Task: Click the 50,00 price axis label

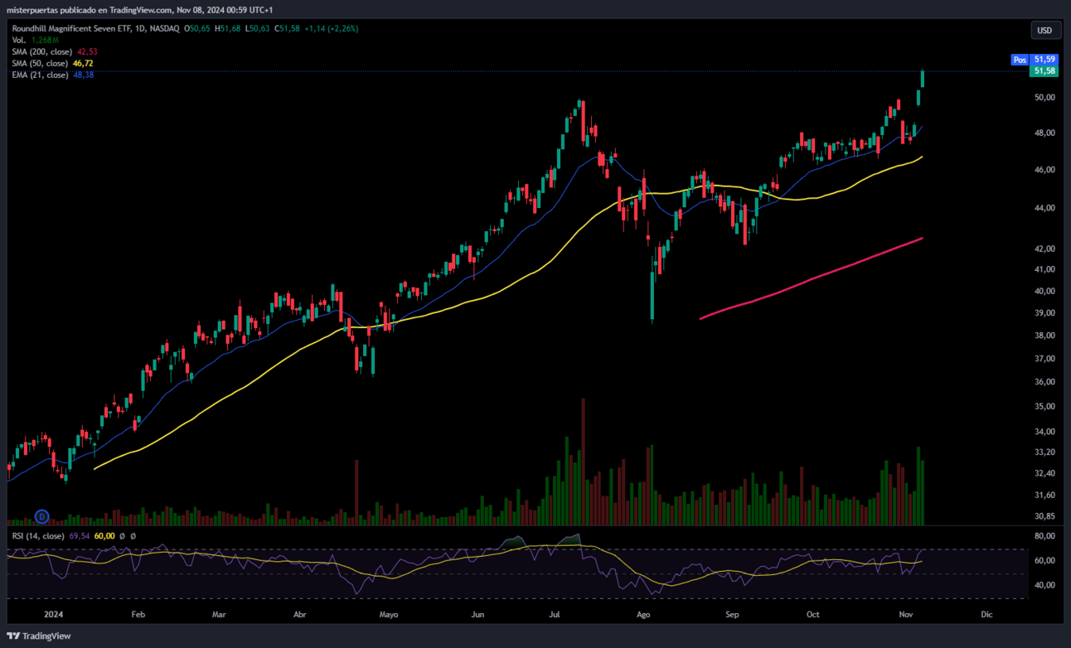Action: pyautogui.click(x=1044, y=97)
